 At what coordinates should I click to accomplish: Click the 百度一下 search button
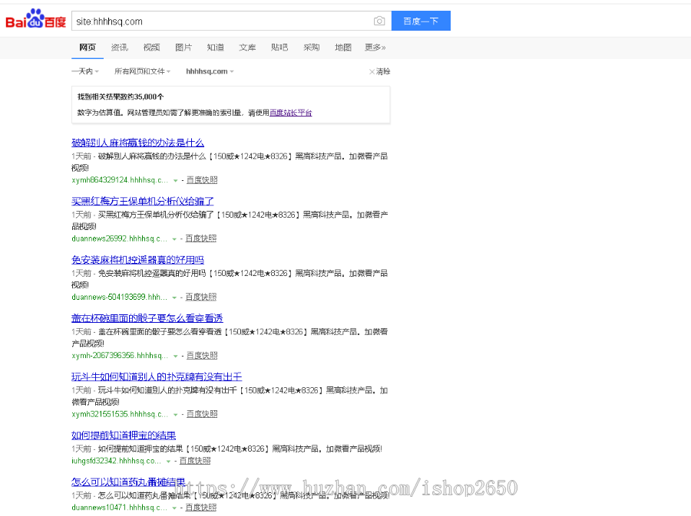[x=421, y=21]
